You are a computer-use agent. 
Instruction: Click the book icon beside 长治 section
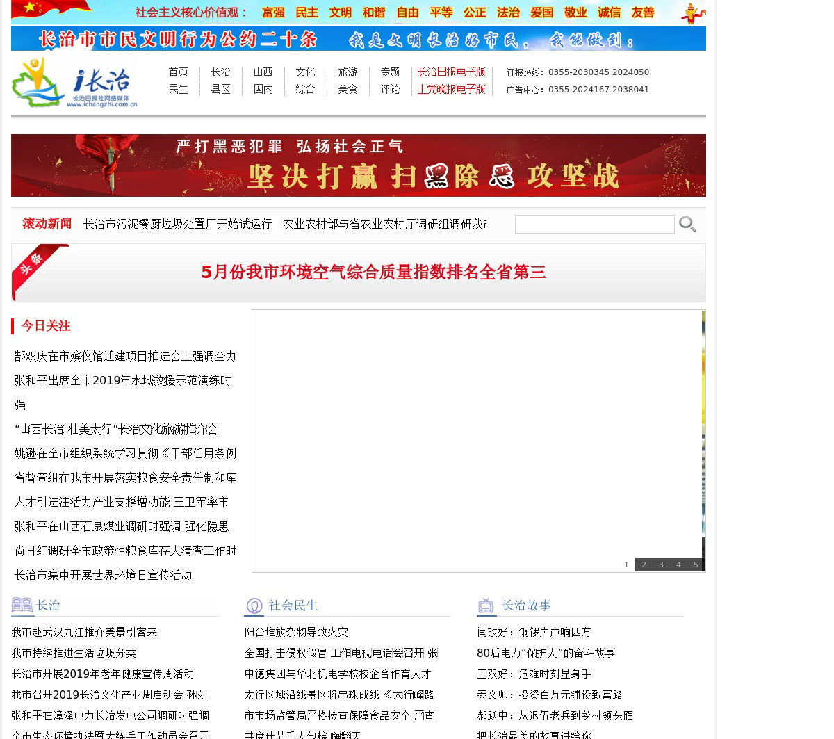[22, 605]
